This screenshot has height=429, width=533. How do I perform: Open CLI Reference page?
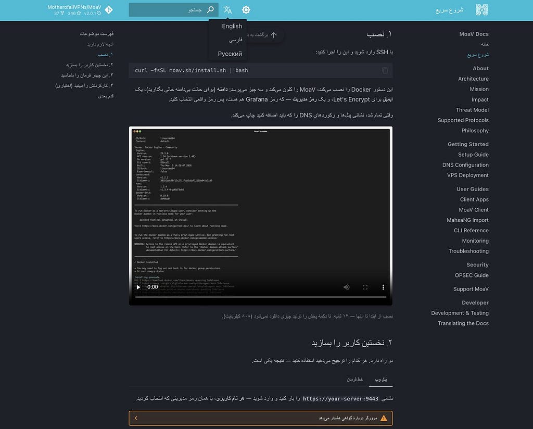(471, 231)
